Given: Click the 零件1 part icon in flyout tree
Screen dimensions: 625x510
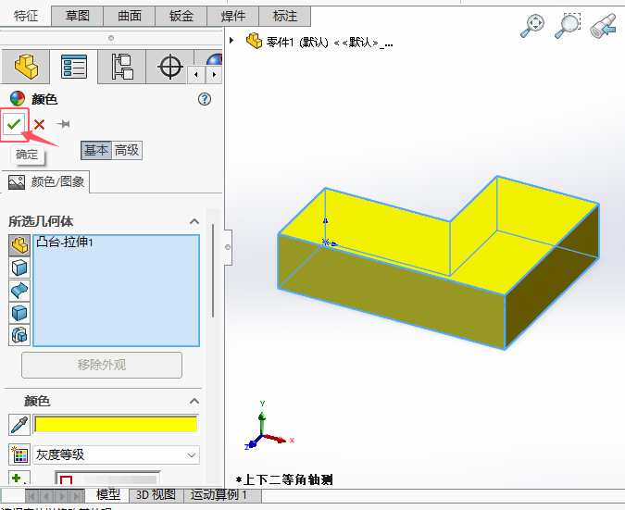Looking at the screenshot, I should [254, 41].
